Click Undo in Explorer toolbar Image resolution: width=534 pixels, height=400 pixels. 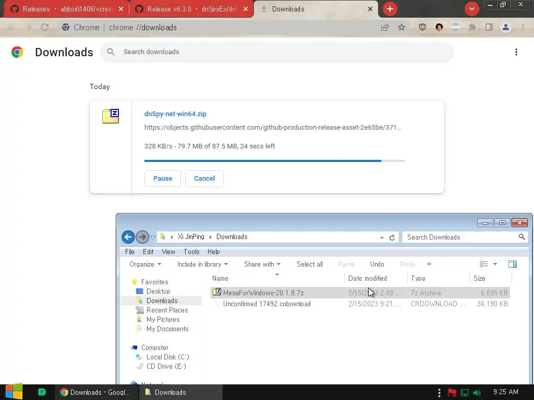tap(377, 264)
